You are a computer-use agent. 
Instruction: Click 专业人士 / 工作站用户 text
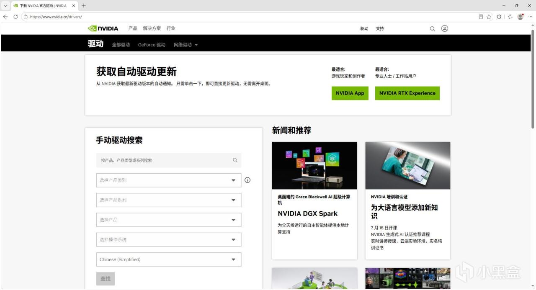click(x=396, y=76)
